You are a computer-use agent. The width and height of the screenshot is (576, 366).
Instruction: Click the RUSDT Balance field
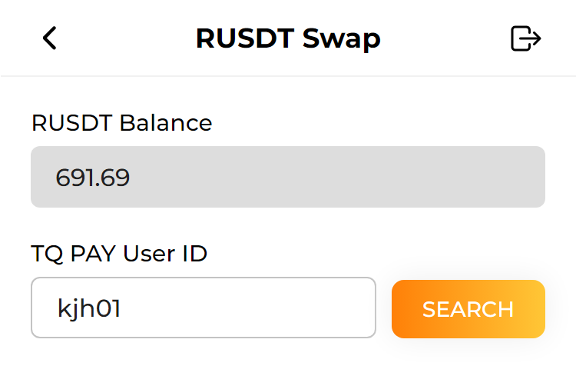287,177
